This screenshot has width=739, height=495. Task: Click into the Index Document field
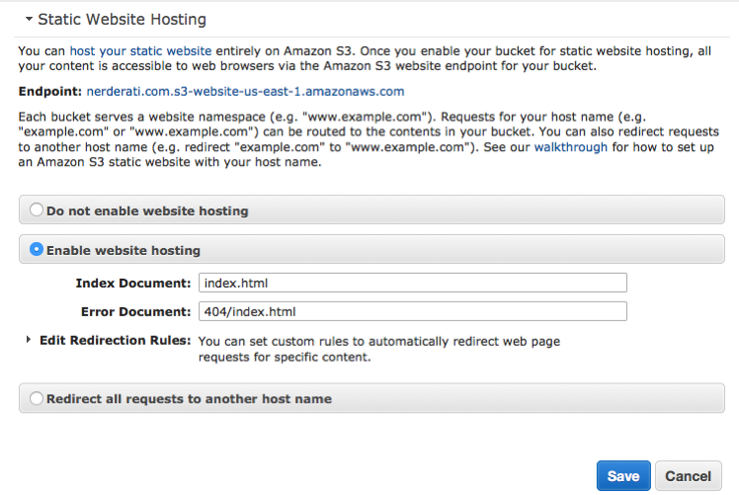click(x=412, y=283)
